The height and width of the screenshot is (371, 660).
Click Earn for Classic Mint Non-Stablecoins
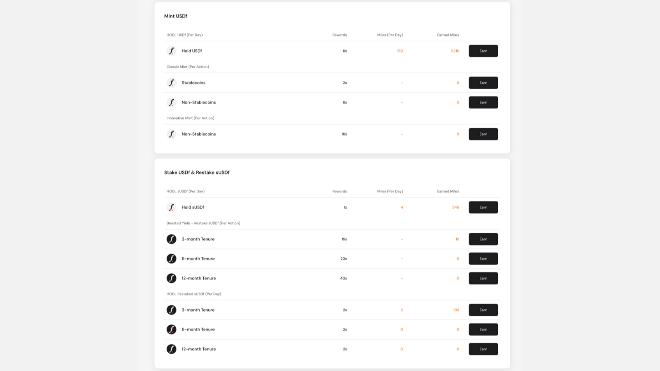[x=483, y=102]
